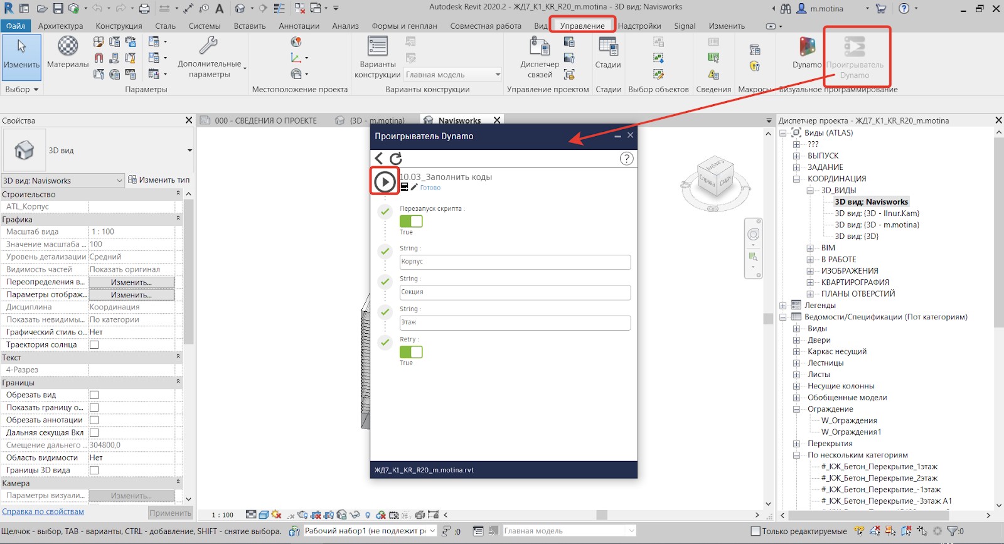Screen dimensions: 1004x544
Task: Open Design Options dialog
Action: pyautogui.click(x=377, y=56)
